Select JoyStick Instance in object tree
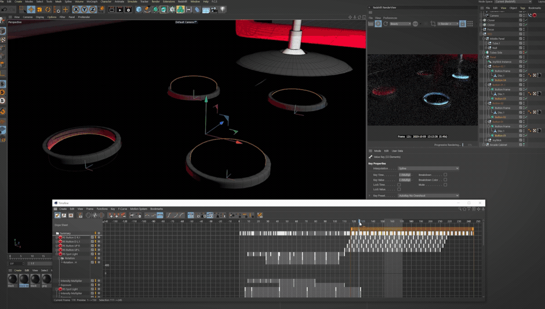 502,62
